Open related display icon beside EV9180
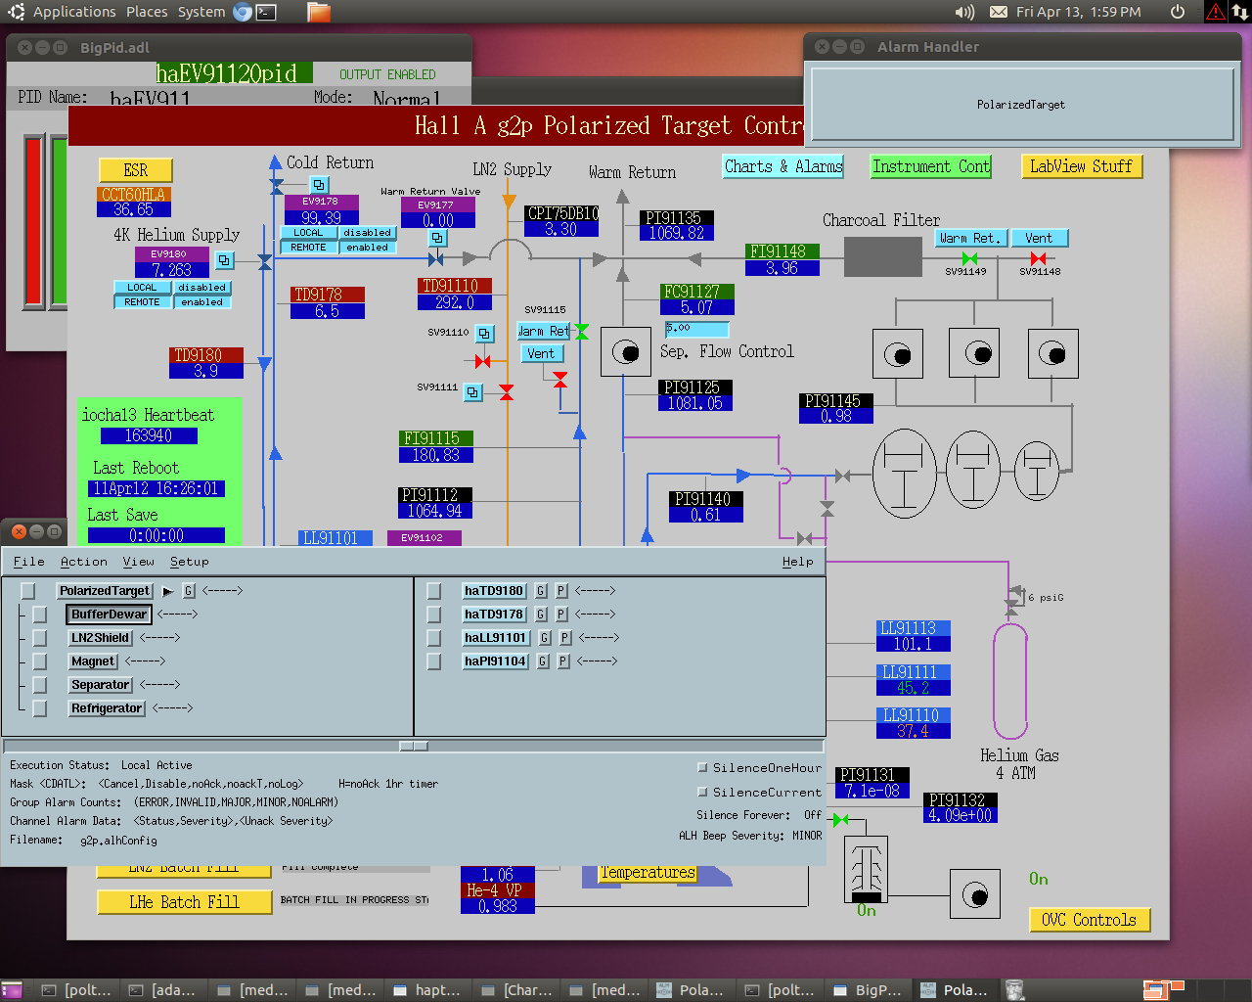This screenshot has width=1252, height=1002. pyautogui.click(x=224, y=260)
